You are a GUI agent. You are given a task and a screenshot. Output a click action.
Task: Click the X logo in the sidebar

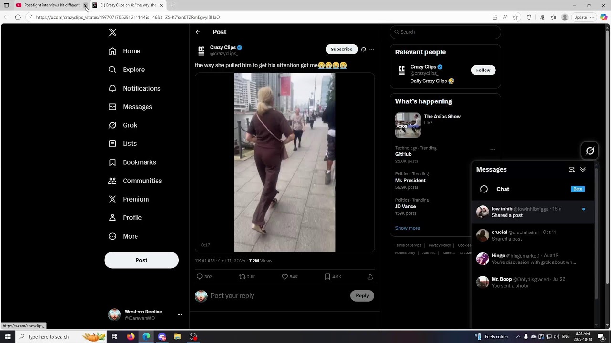tap(113, 32)
